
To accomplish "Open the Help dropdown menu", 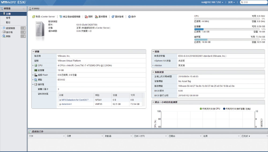I will tap(232, 2).
